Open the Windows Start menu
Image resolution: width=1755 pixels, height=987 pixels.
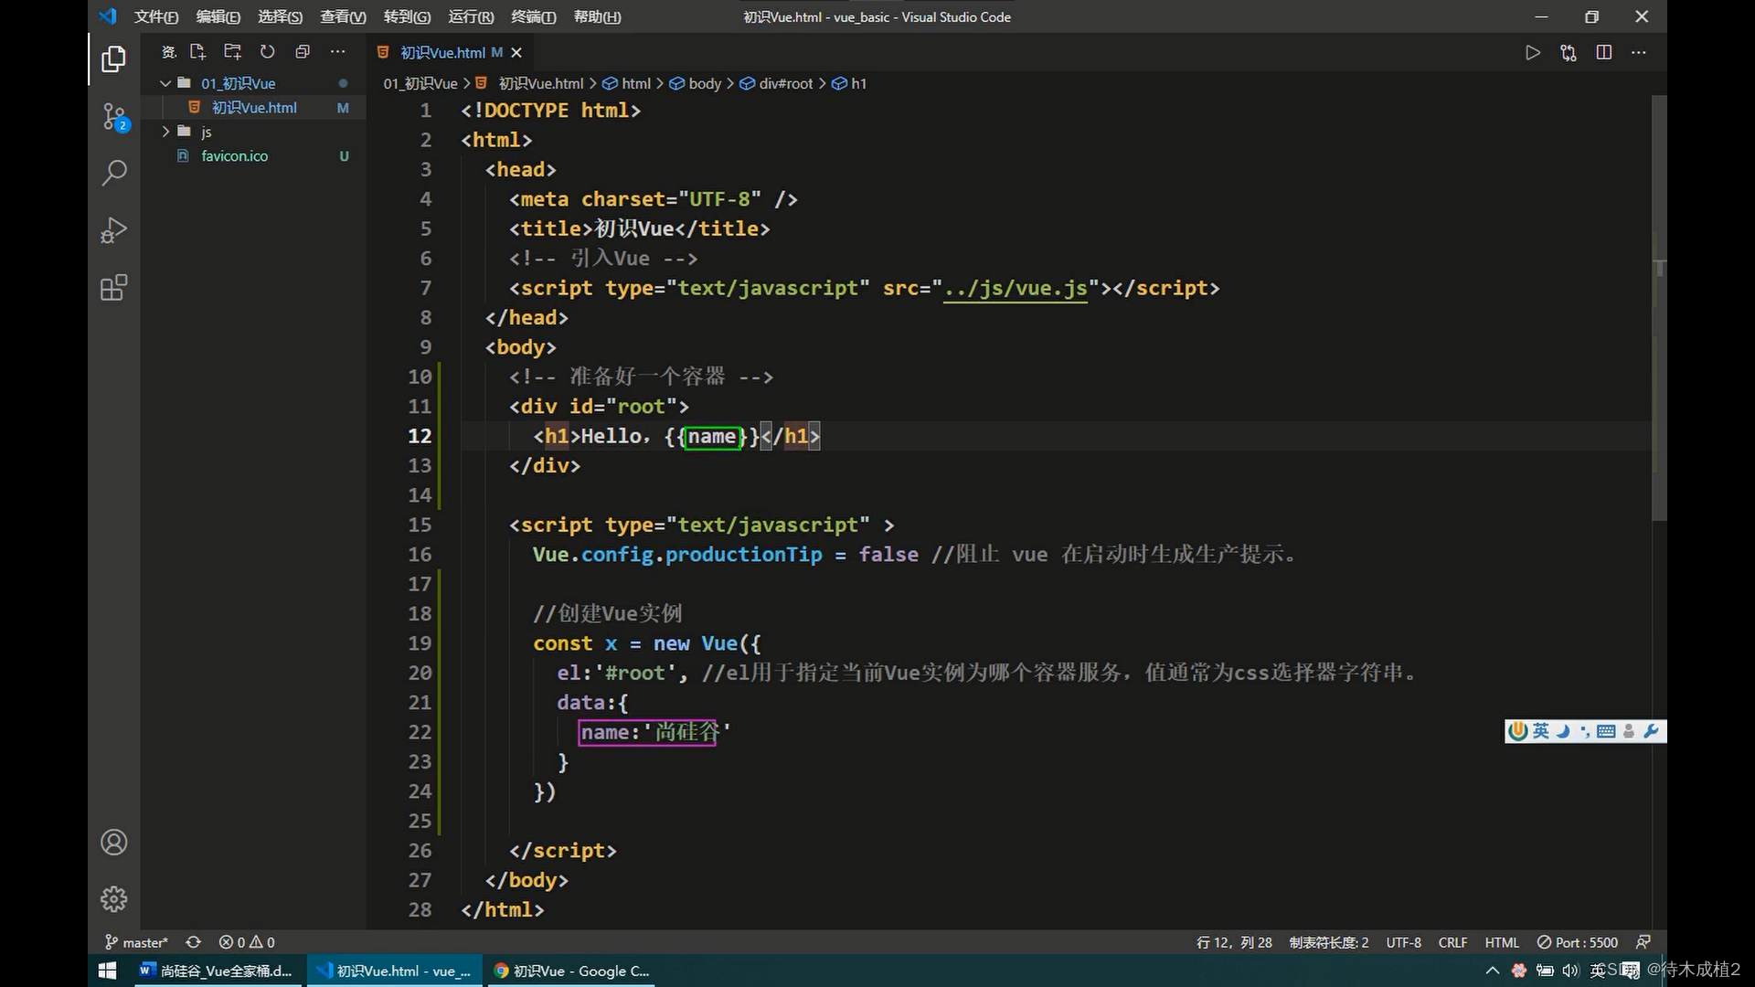coord(107,971)
